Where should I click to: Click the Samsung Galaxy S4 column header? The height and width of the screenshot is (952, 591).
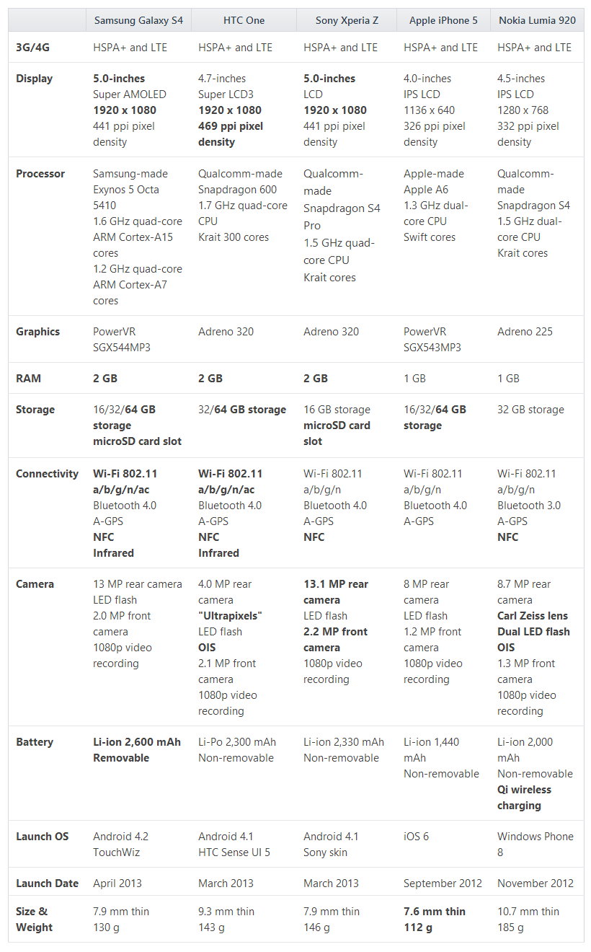click(138, 20)
